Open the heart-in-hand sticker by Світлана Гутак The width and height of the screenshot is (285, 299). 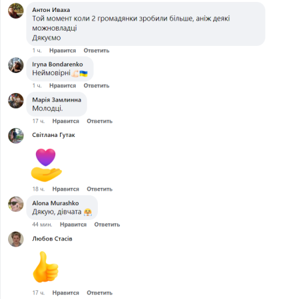tap(47, 165)
